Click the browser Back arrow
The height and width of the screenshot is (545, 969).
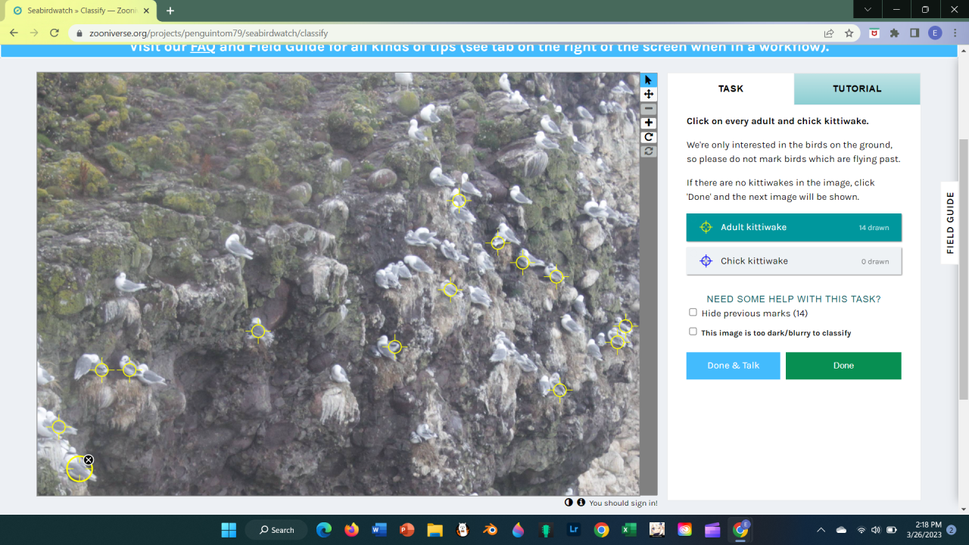(14, 33)
